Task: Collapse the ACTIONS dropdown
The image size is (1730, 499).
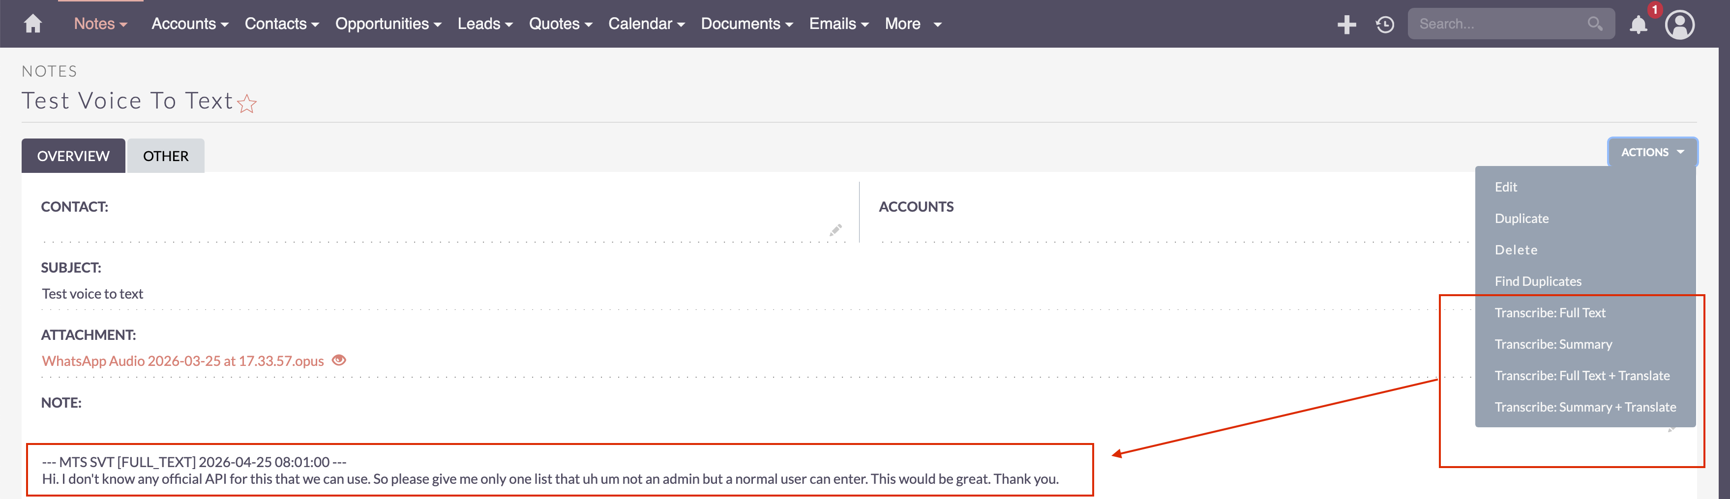Action: tap(1652, 152)
